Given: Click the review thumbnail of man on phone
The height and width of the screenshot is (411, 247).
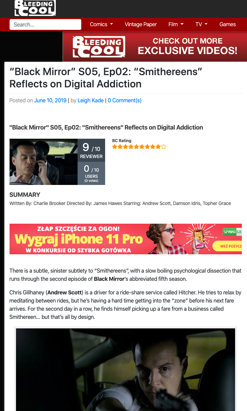Looking at the screenshot, I should click(44, 162).
